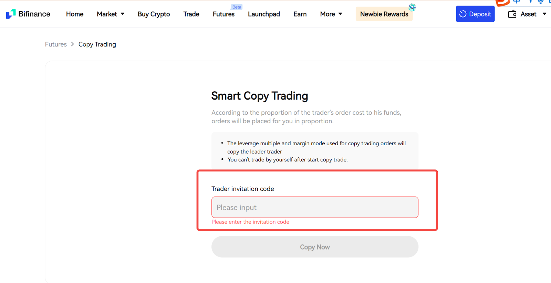This screenshot has width=551, height=283.
Task: Go to the Home menu item
Action: click(x=75, y=14)
